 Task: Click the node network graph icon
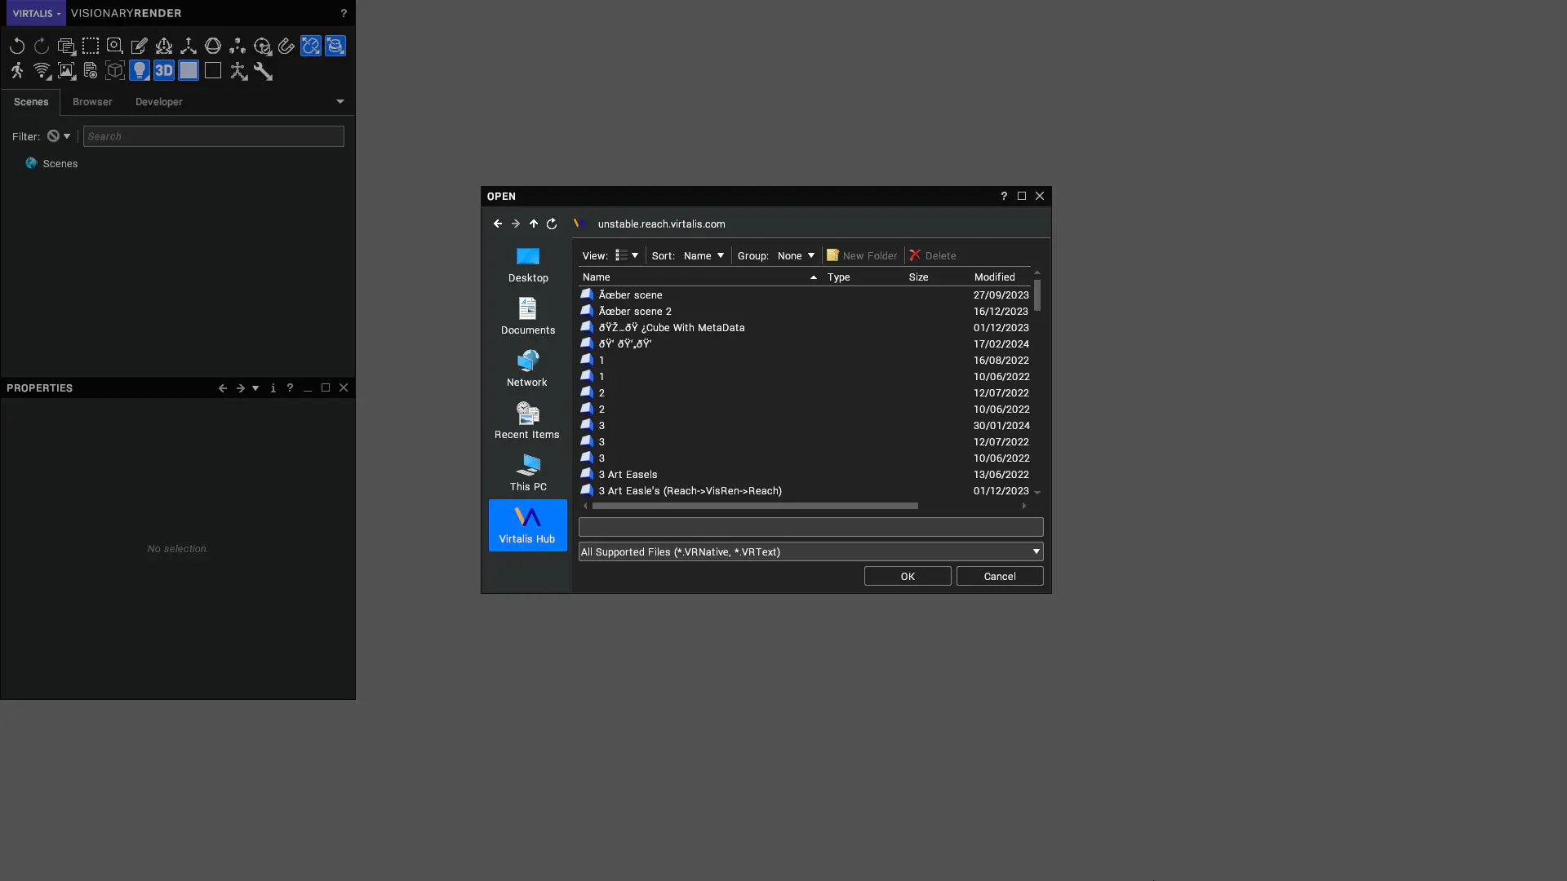[238, 71]
